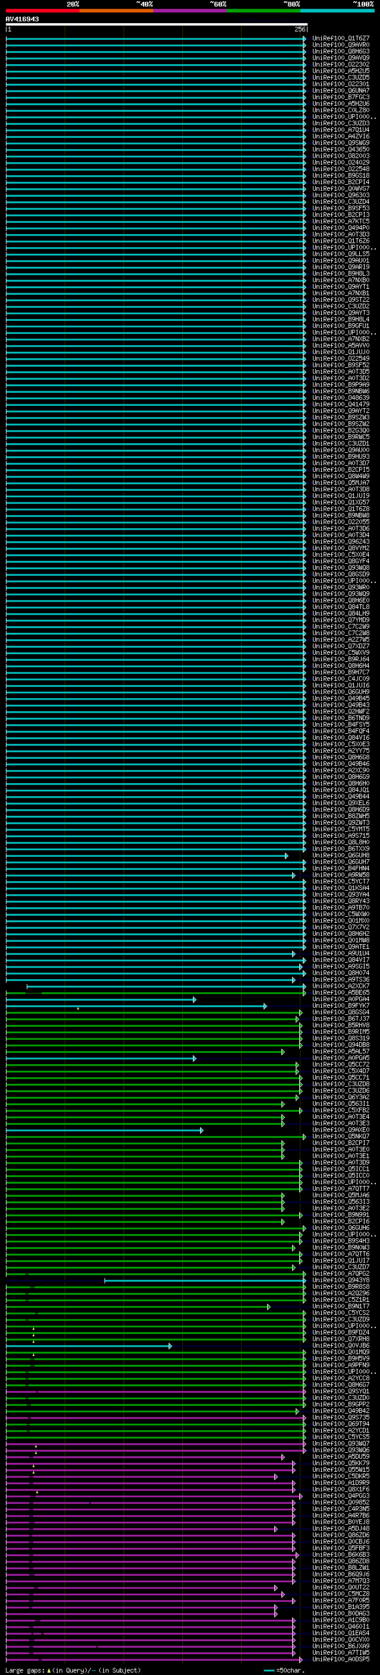Screen dimensions: 380x1675
Task: Click the white query sequence ruler bar
Action: coord(157,25)
